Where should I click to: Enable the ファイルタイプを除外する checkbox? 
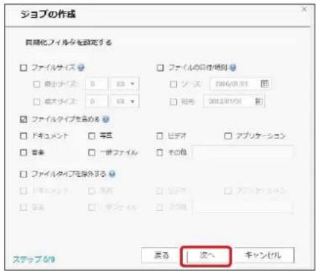[x=24, y=174]
